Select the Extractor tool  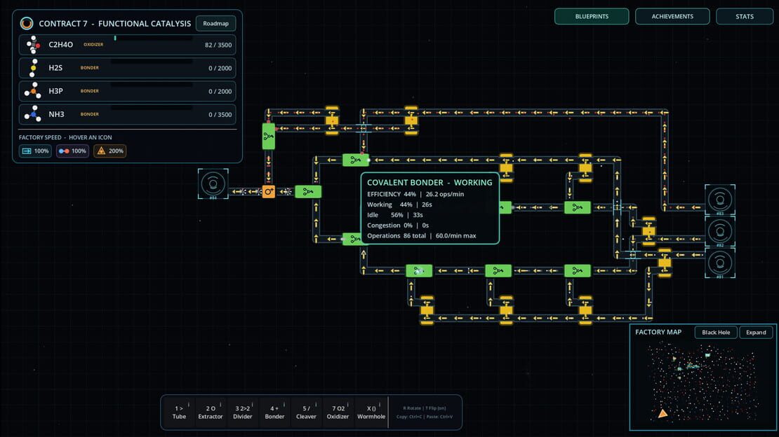tap(211, 412)
